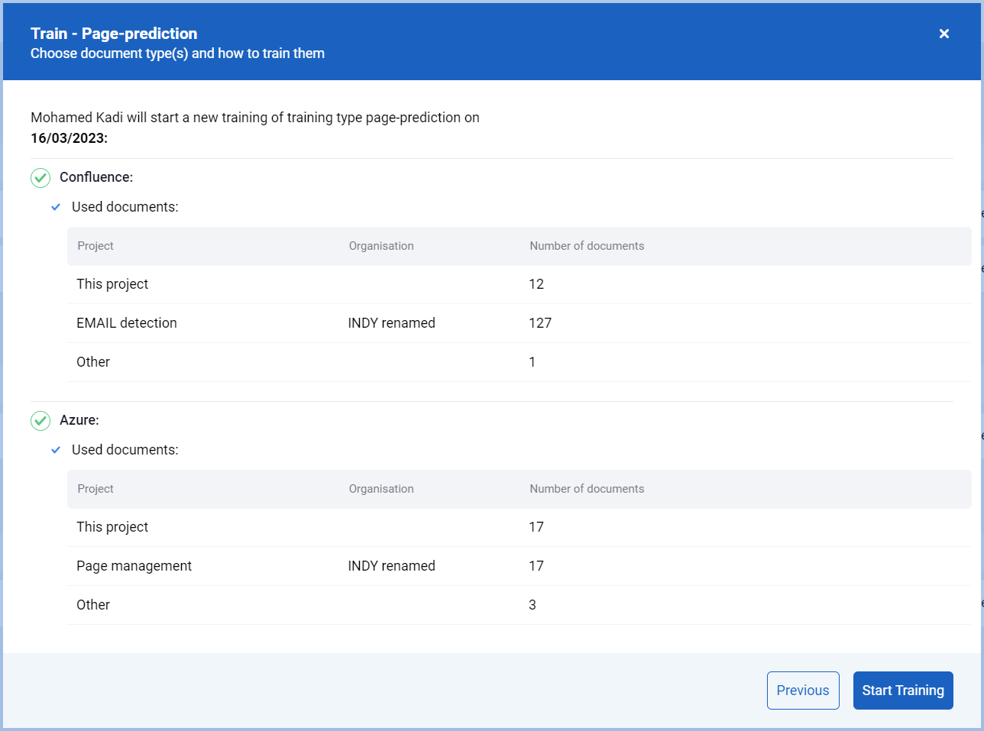Click the blue checkmark under Azure used documents

56,450
